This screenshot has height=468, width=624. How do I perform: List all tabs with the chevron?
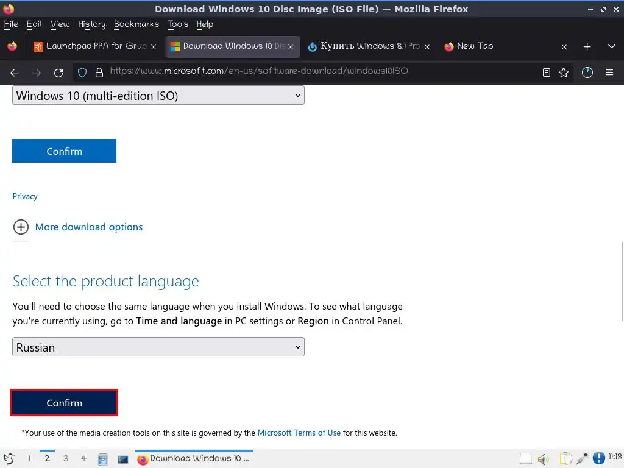tap(612, 46)
